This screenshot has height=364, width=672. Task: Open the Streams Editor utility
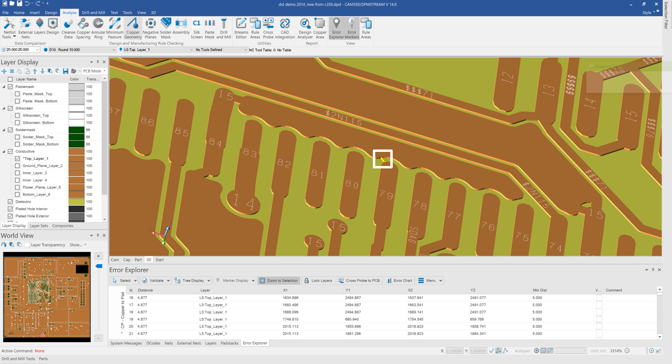241,28
